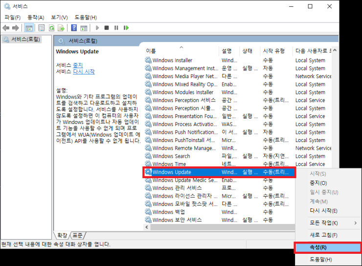362x266 pixels.
Task: Click the Refresh toolbar icon
Action: [x=51, y=28]
